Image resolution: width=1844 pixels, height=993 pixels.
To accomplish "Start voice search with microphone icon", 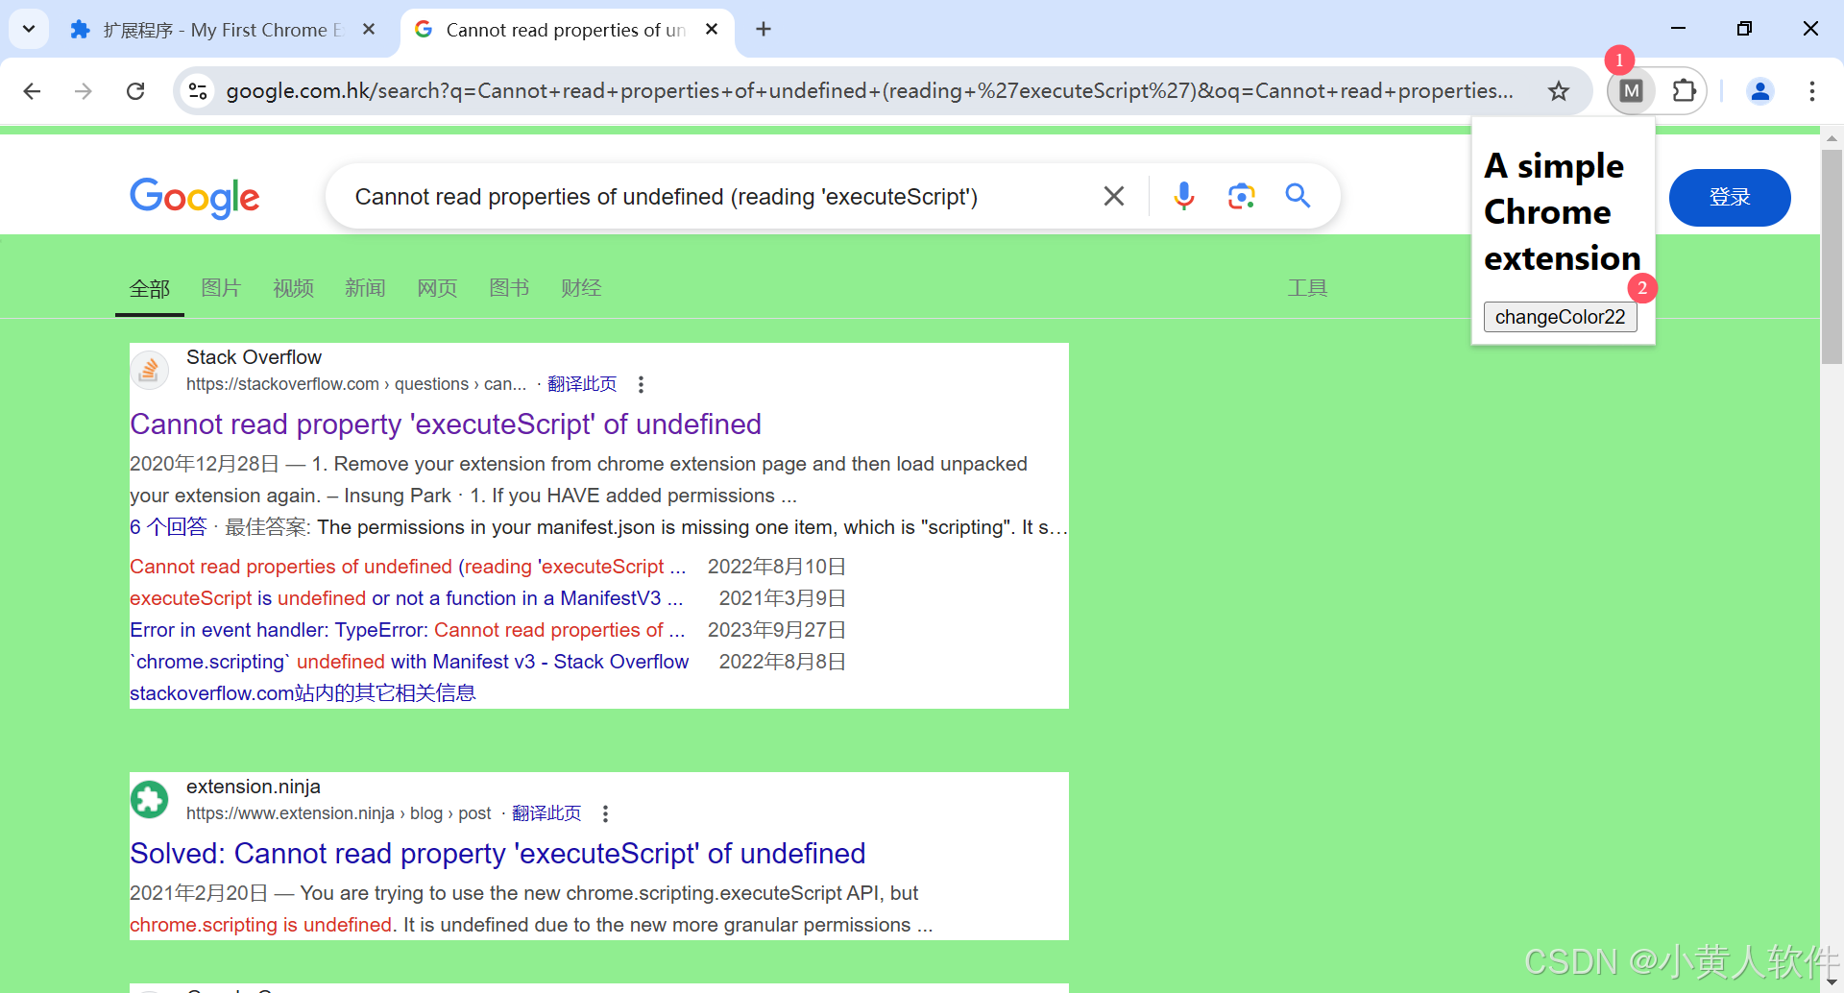I will (1184, 197).
